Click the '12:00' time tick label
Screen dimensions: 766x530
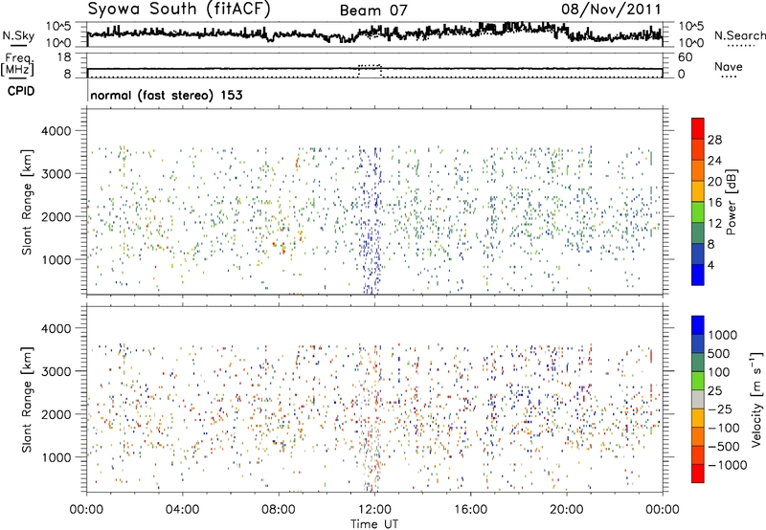click(x=374, y=510)
